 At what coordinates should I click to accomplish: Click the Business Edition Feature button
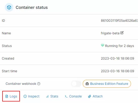tap(107, 84)
